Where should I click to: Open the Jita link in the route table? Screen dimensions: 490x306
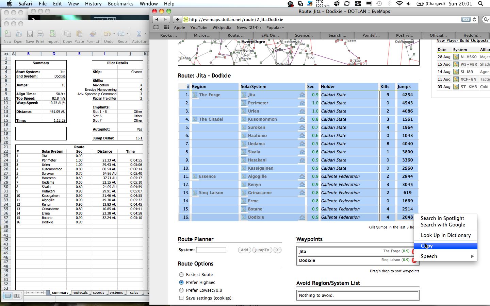coord(251,95)
